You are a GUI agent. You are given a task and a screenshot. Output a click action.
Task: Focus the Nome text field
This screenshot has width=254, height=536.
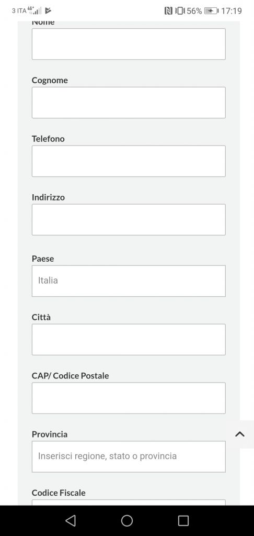(x=129, y=44)
